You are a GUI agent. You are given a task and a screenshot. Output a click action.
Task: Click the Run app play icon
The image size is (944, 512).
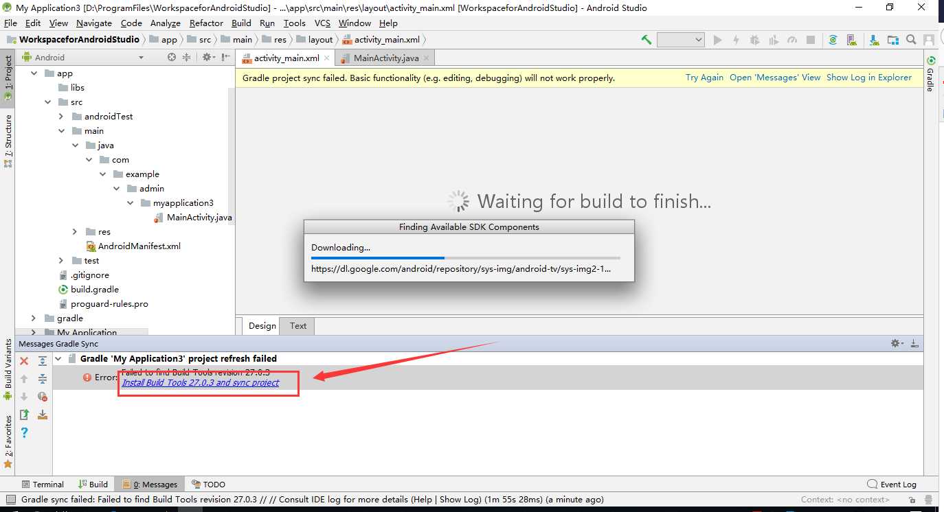[x=717, y=40]
